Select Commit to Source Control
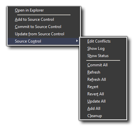134x127 pixels. point(44,27)
